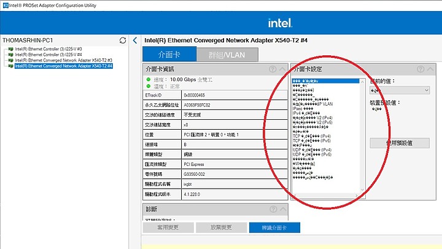The image size is (442, 249).
Task: Open help for the 診斷 panel
Action: coord(273,209)
